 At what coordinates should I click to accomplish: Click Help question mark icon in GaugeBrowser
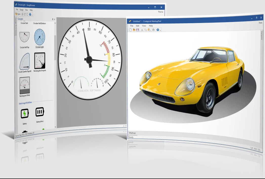30,14
